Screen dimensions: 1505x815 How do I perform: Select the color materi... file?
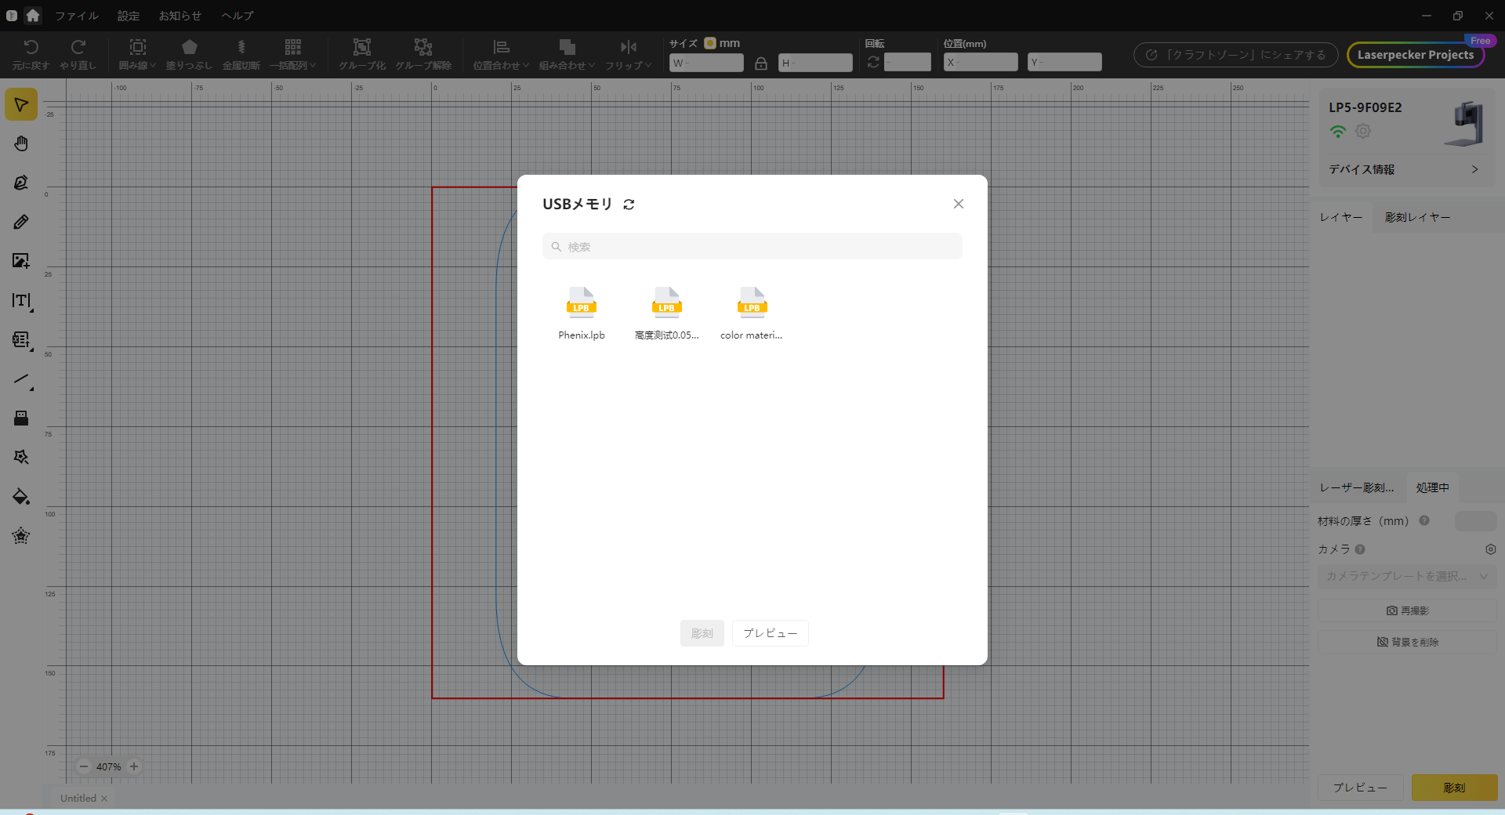coord(751,313)
